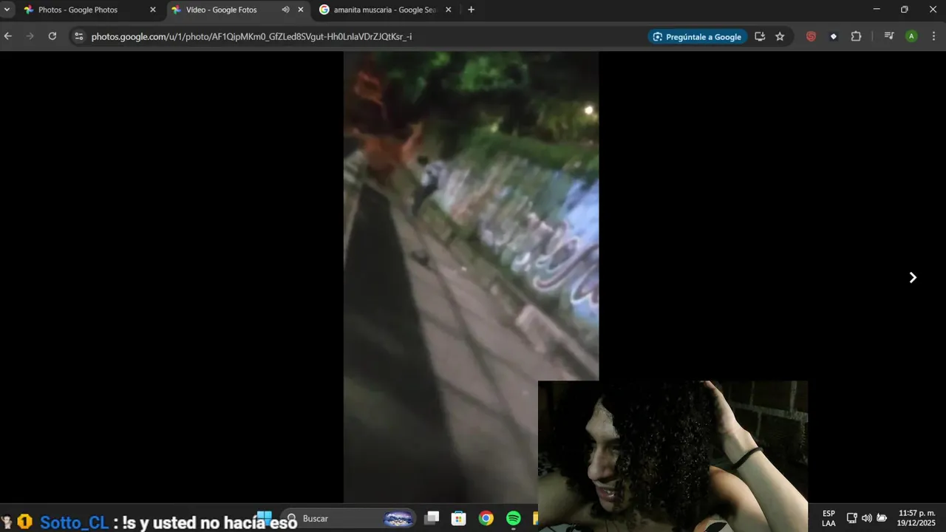Close the amanita muscaria search tab

click(x=448, y=10)
